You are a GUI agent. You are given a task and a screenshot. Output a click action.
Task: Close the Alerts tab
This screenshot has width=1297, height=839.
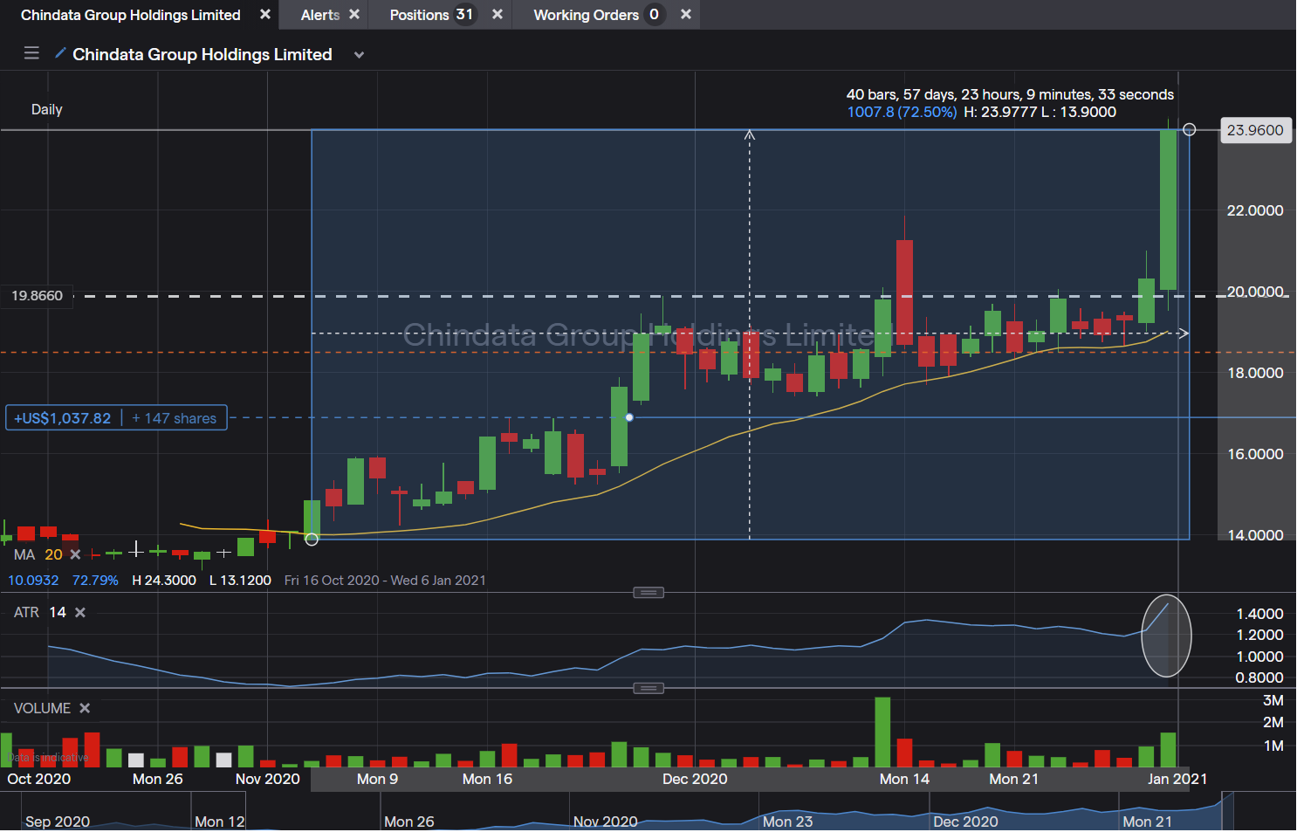354,14
